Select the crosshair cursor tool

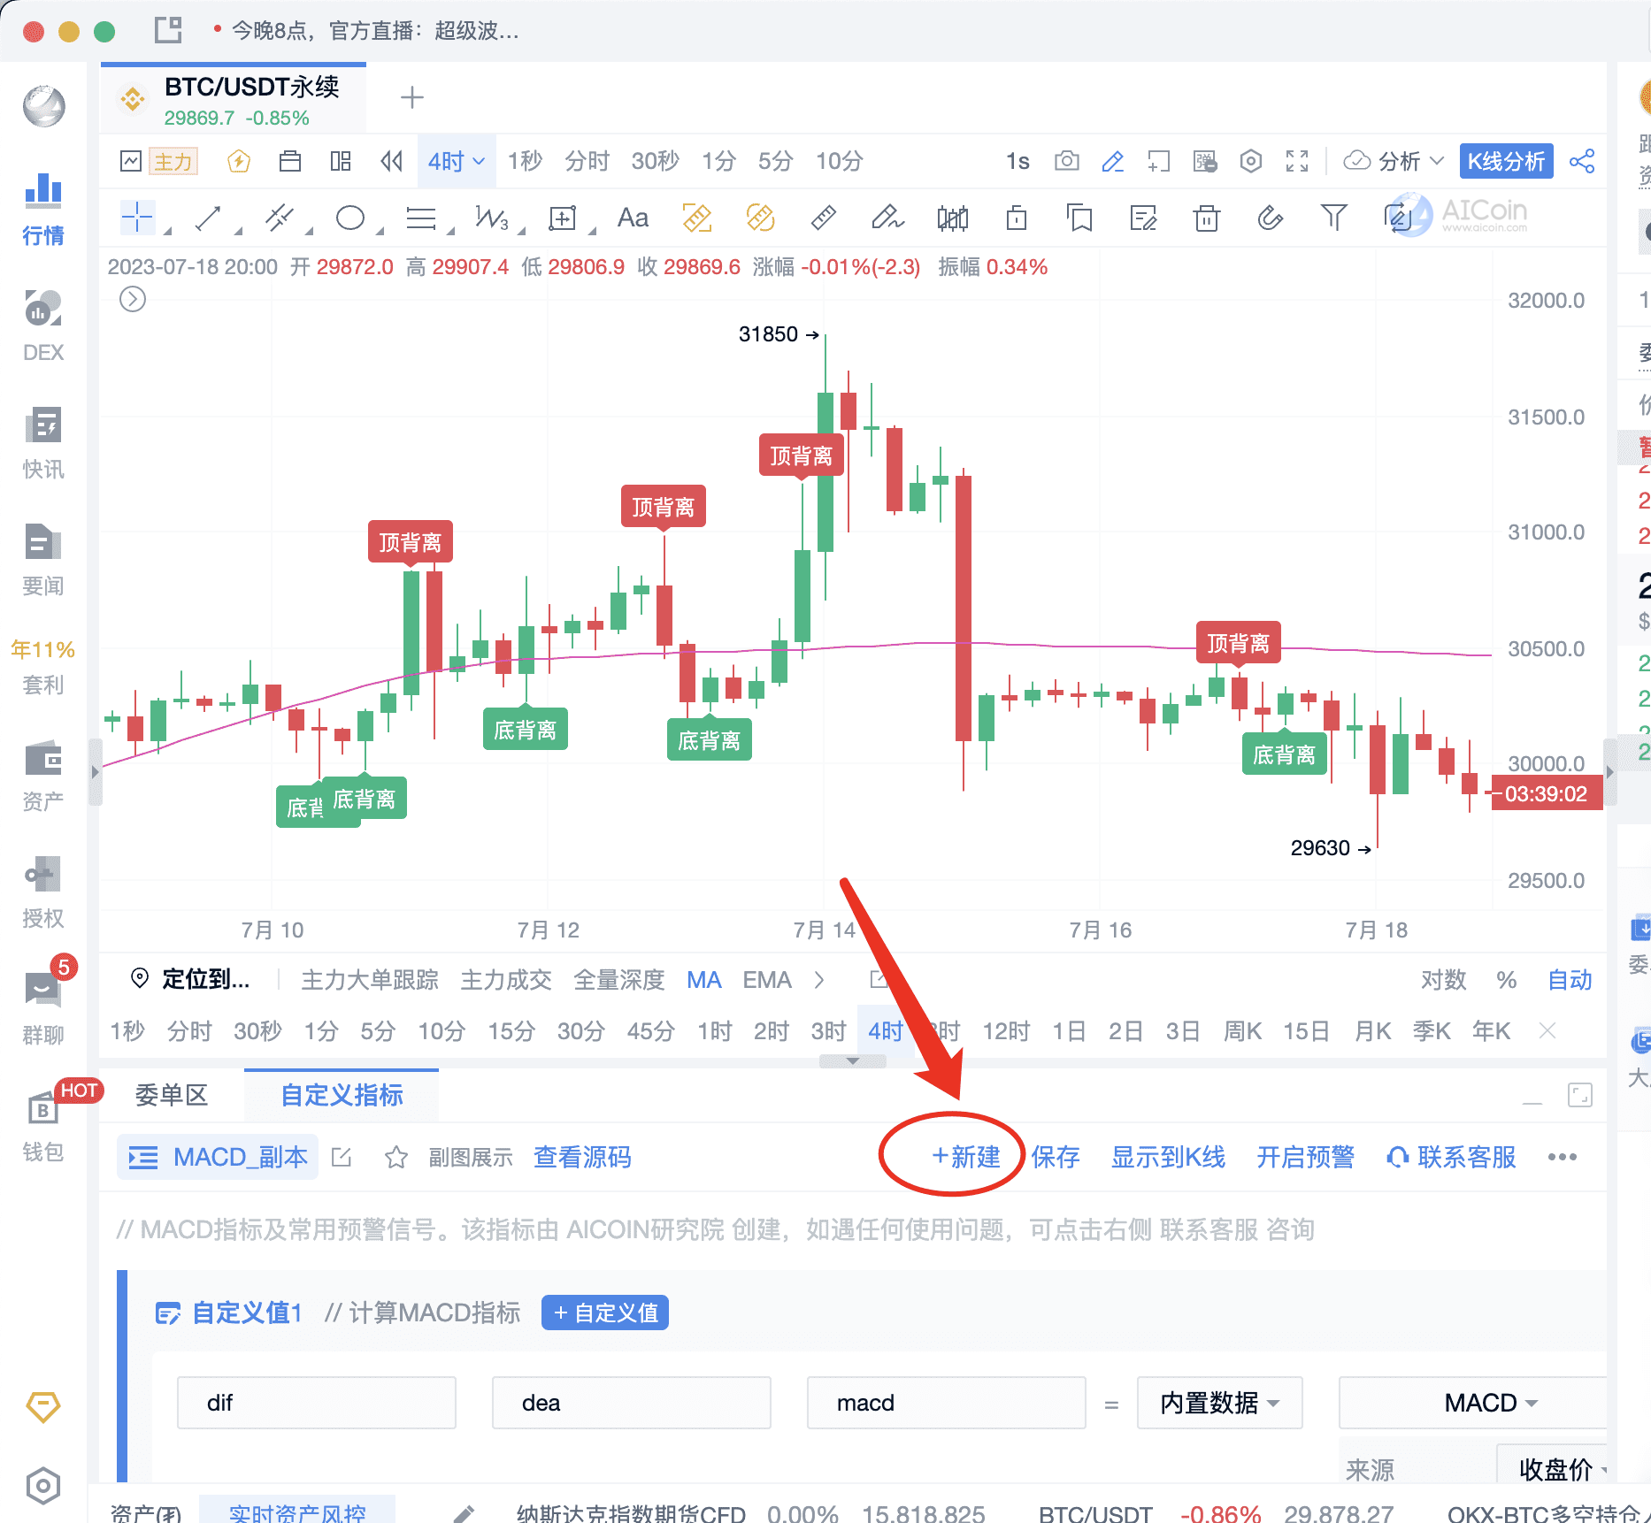(137, 217)
